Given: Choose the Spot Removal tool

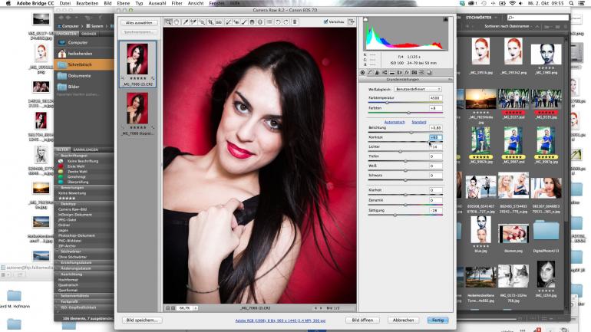Looking at the screenshot, I should coord(228,22).
